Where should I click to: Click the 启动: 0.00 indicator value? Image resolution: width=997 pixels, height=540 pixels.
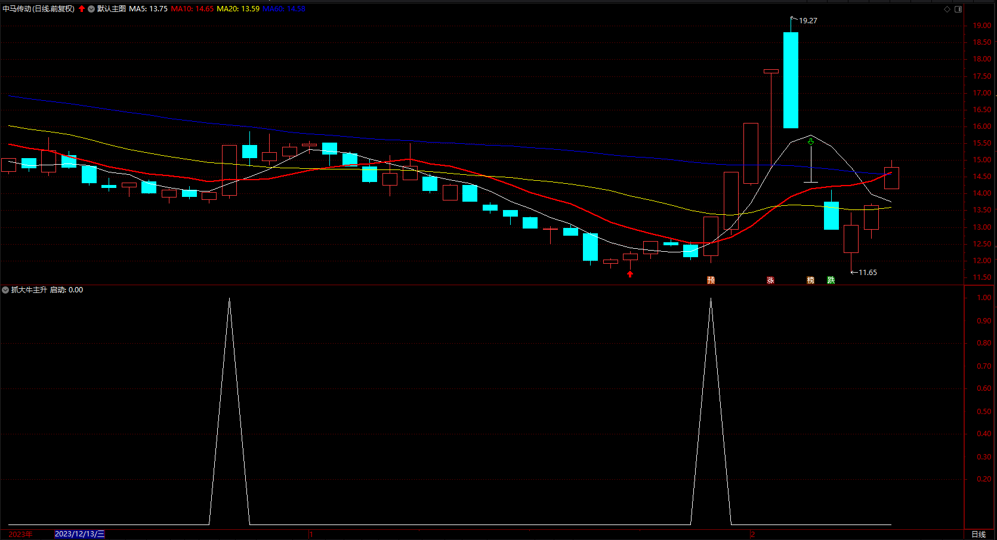click(x=66, y=290)
